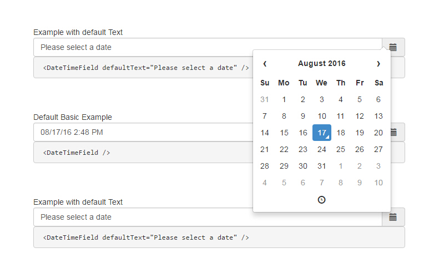Screen dimensions: 434x268
Task: Choose day 16 in the calendar
Action: point(303,133)
